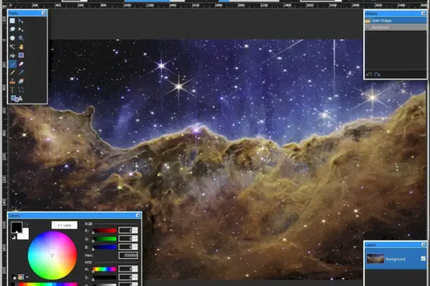Pick a color on the color wheel
The image size is (430, 286).
(x=52, y=255)
